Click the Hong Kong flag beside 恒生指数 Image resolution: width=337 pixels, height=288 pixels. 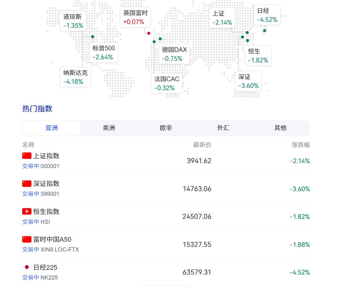(27, 212)
